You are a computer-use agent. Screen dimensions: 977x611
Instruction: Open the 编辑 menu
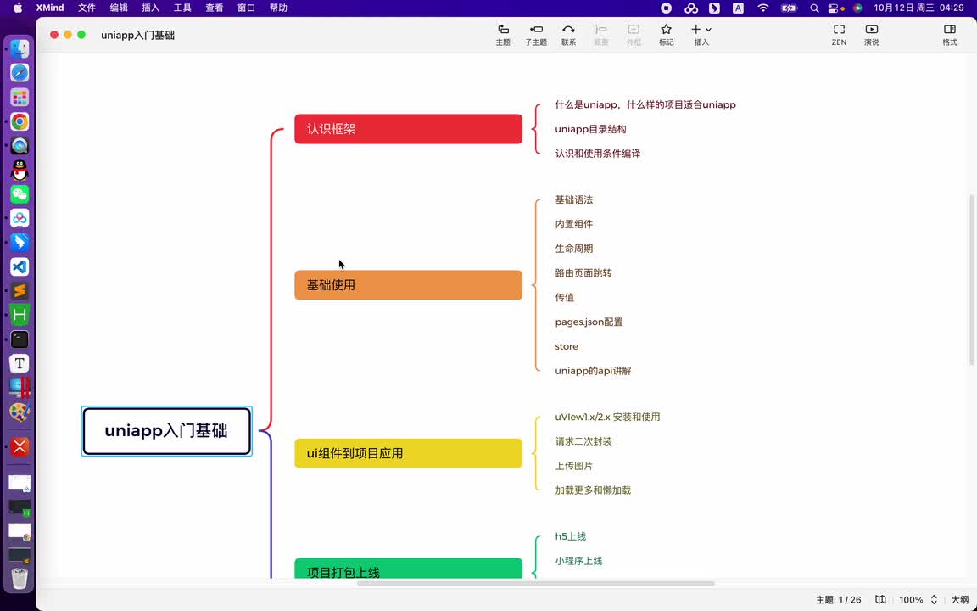(x=119, y=8)
